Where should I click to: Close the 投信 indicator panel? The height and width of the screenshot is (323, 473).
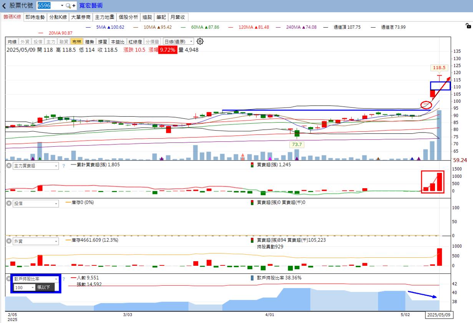pyautogui.click(x=8, y=203)
